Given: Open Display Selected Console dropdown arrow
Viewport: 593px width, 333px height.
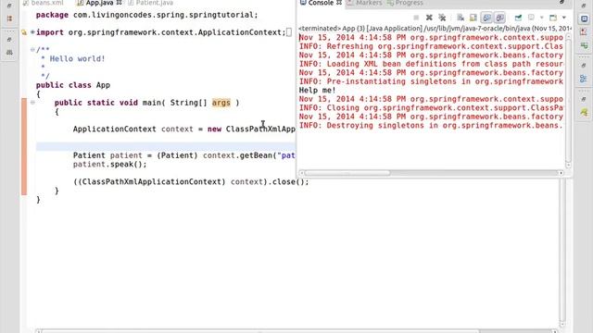Looking at the screenshot, I should [541, 18].
